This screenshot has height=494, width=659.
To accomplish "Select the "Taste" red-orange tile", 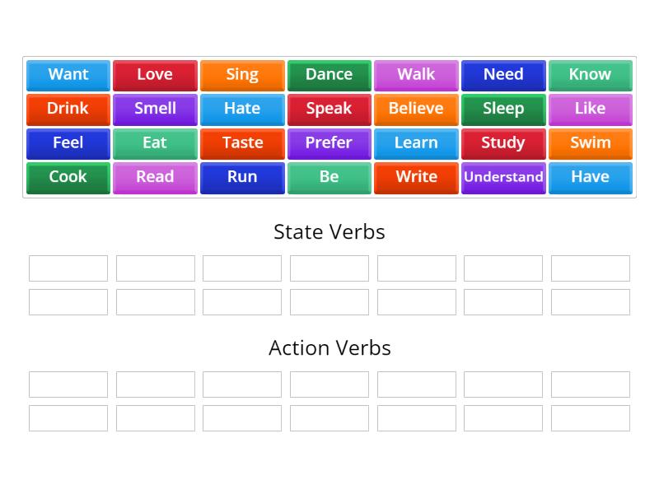I will (x=242, y=143).
